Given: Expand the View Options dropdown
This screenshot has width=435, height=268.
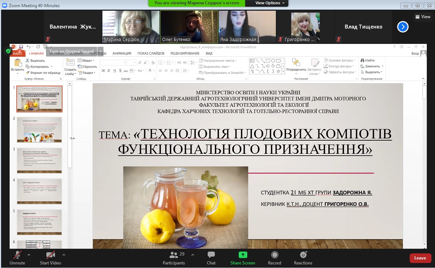Looking at the screenshot, I should 270,3.
